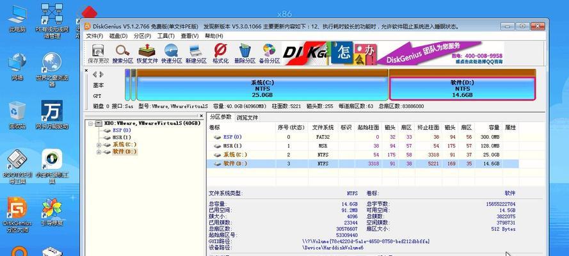
Task: Select the 软件(D:) row in partition table
Action: coord(362,164)
